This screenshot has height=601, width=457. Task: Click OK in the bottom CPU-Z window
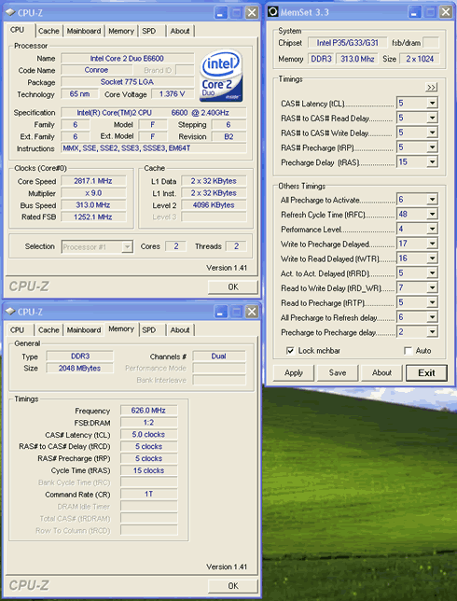[233, 586]
